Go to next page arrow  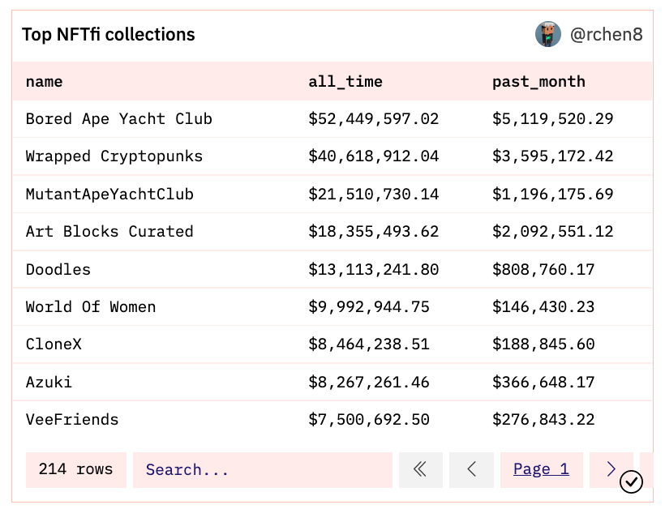(611, 469)
